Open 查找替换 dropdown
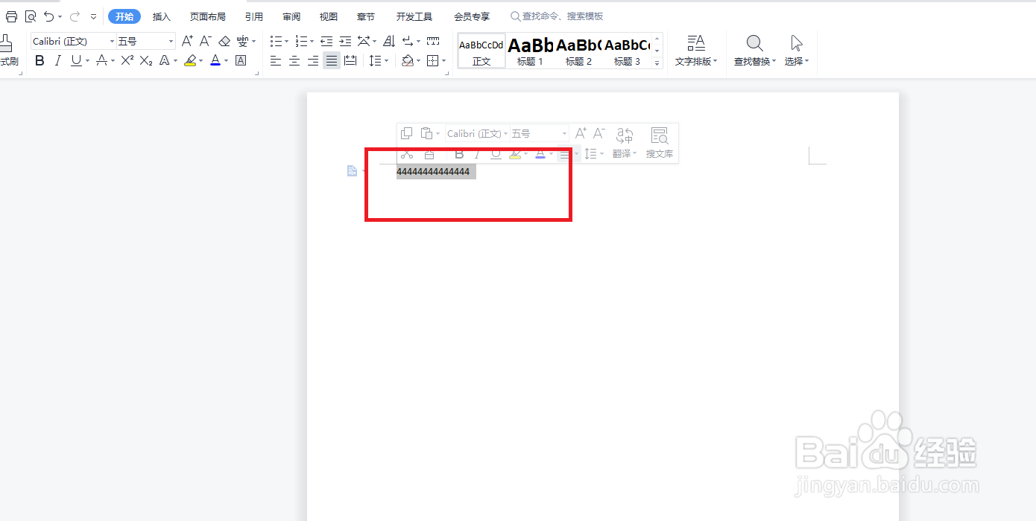The width and height of the screenshot is (1036, 521). pyautogui.click(x=755, y=51)
